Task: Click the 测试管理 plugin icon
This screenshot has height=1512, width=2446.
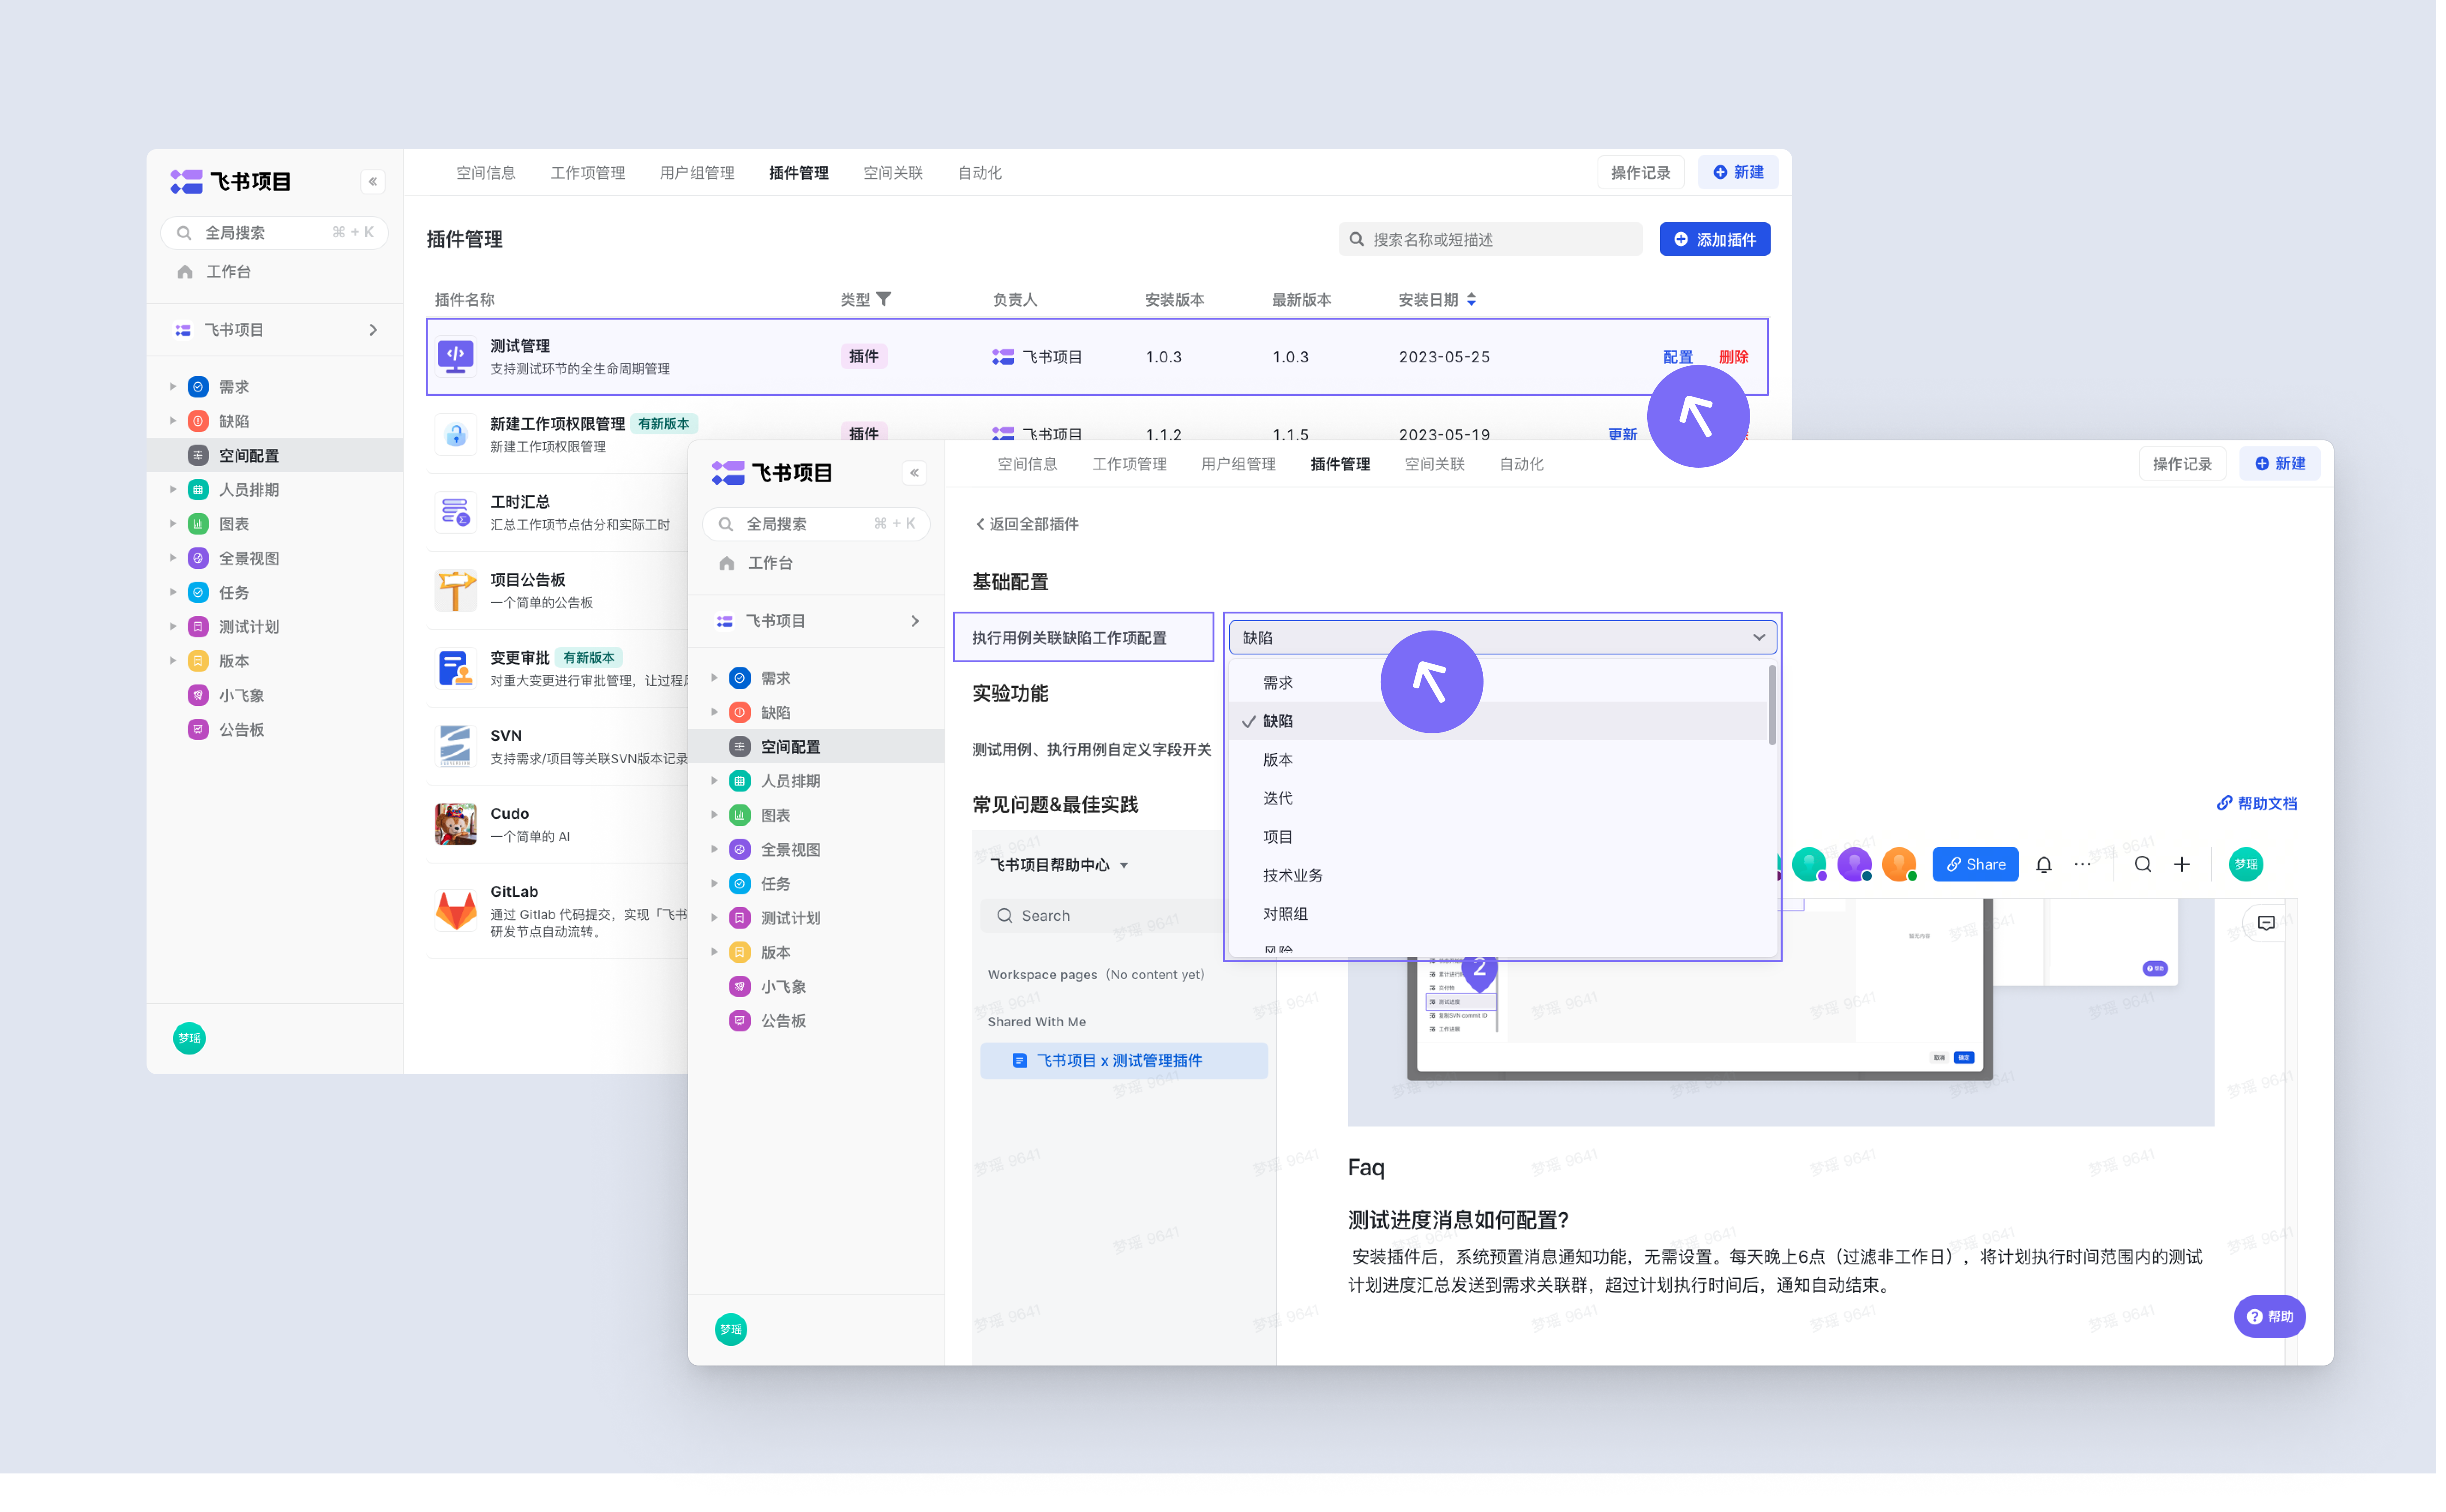Action: click(x=456, y=356)
